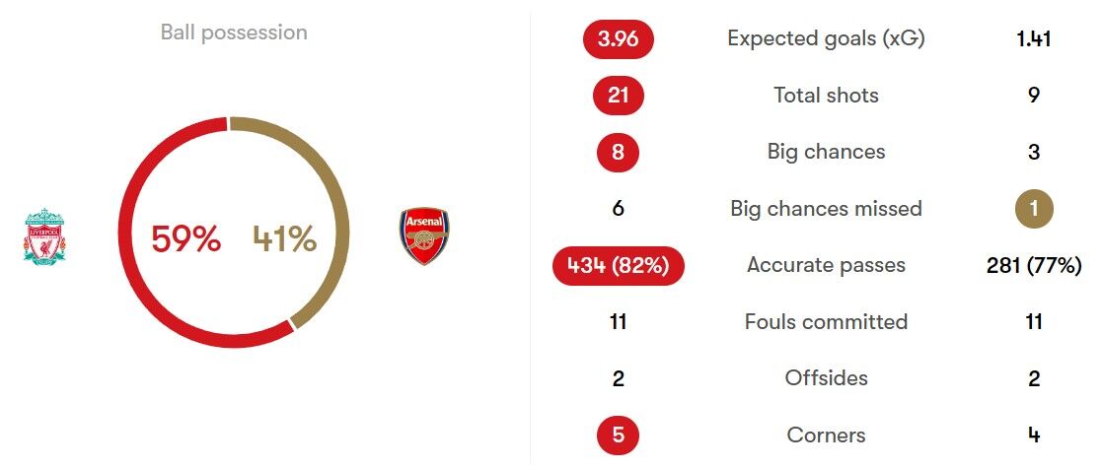Click the red 434 (82%) passes badge

coord(619,266)
